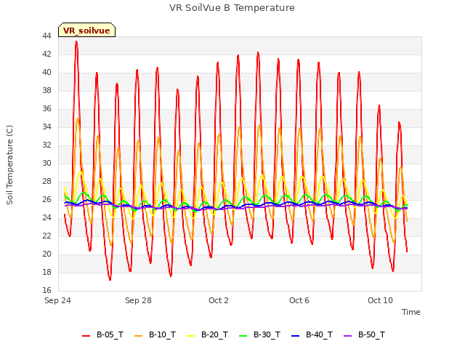
Task: Click the 44 y-axis tick label
Action: coord(46,36)
